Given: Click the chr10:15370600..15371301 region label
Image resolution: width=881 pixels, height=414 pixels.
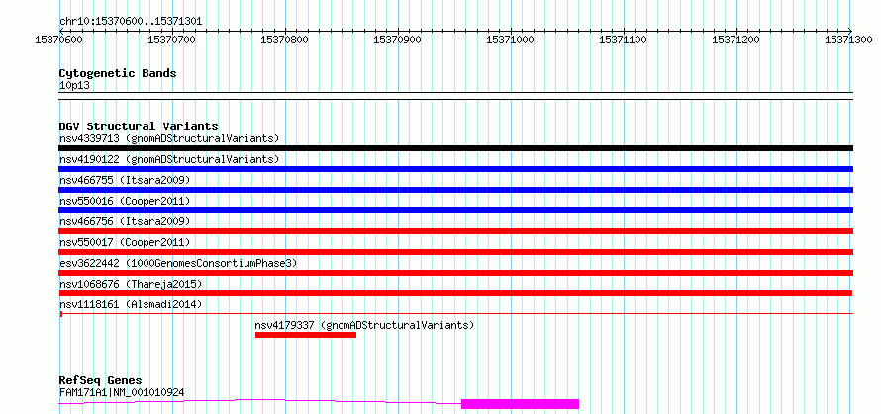Looking at the screenshot, I should [131, 22].
